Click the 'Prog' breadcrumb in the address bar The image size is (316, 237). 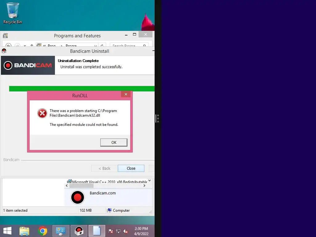tap(52, 46)
